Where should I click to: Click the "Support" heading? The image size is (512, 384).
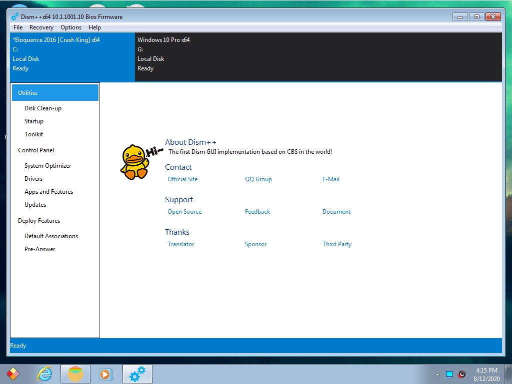(179, 200)
